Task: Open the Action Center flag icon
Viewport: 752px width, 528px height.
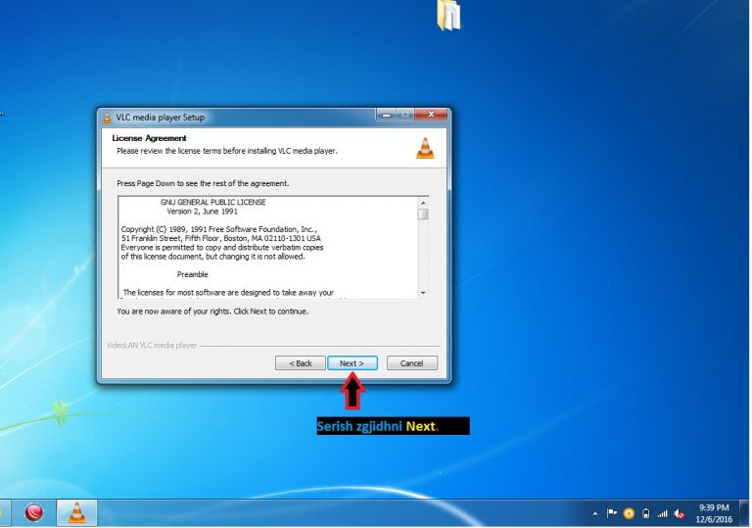Action: pyautogui.click(x=611, y=513)
